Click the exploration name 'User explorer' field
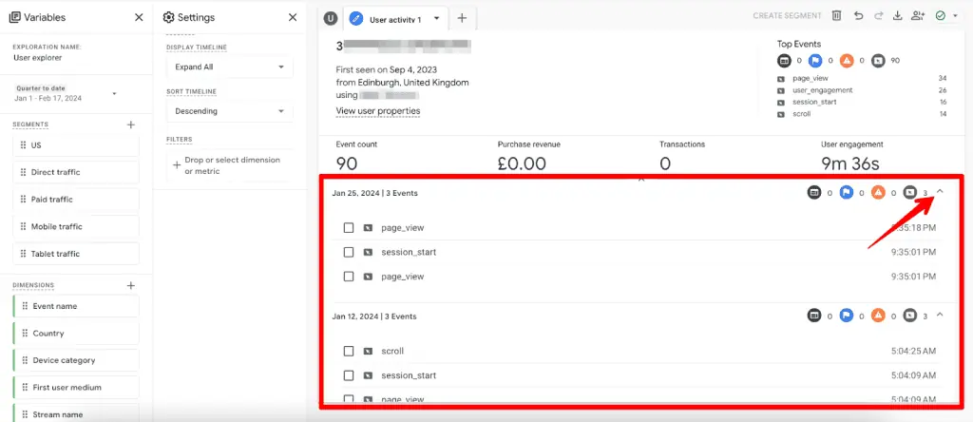The width and height of the screenshot is (973, 422). click(x=37, y=58)
